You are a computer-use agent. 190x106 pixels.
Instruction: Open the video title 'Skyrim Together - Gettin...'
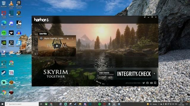click(x=54, y=39)
